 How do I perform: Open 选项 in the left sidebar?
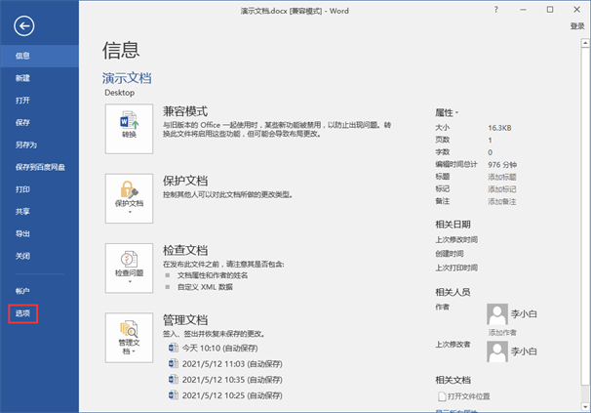pyautogui.click(x=23, y=313)
